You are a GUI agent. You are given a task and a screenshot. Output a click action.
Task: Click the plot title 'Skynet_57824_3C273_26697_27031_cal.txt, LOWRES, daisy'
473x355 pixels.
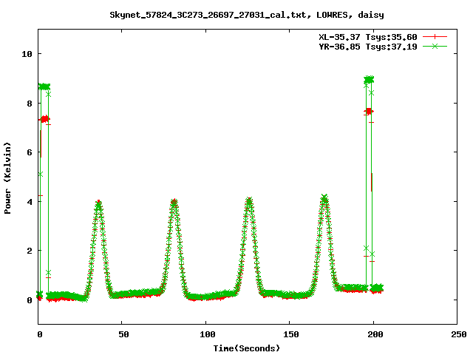click(247, 15)
